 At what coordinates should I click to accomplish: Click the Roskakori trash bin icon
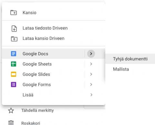[x=11, y=123]
